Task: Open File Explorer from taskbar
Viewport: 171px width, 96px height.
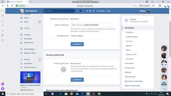Action: tap(99, 94)
